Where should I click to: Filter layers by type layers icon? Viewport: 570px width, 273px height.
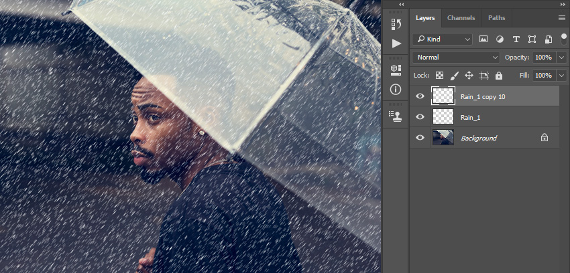click(x=516, y=39)
